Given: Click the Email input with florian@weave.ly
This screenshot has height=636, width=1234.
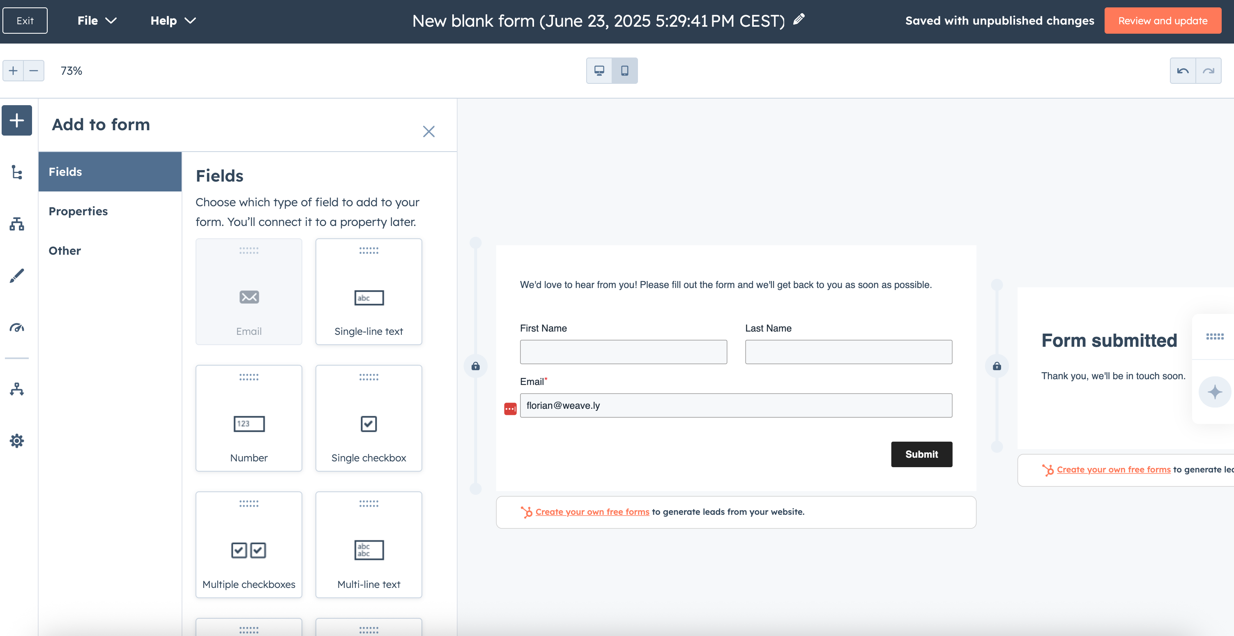Looking at the screenshot, I should [x=736, y=406].
